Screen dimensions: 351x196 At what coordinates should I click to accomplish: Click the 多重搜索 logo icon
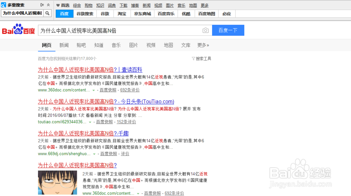pos(4,5)
